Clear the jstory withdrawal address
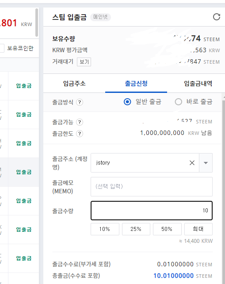The image size is (225, 284). click(192, 163)
